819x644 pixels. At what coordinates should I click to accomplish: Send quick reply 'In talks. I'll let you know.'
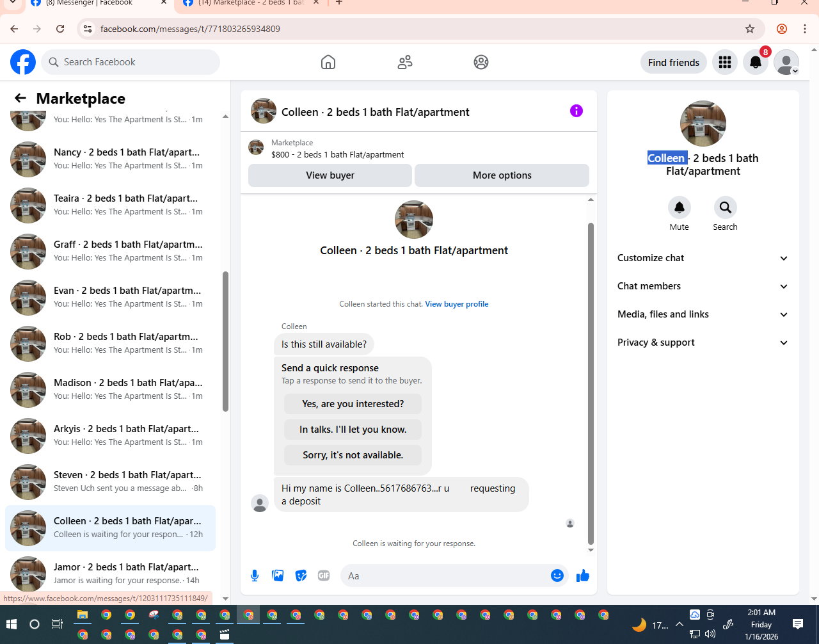(353, 430)
